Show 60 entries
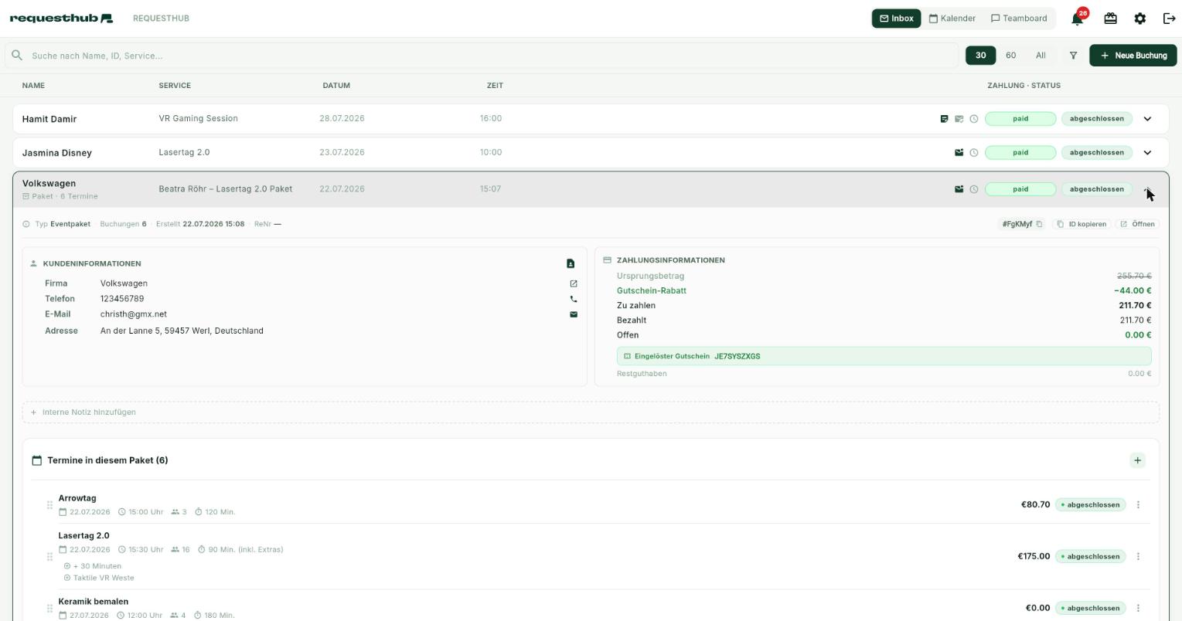Image resolution: width=1182 pixels, height=621 pixels. 1010,56
